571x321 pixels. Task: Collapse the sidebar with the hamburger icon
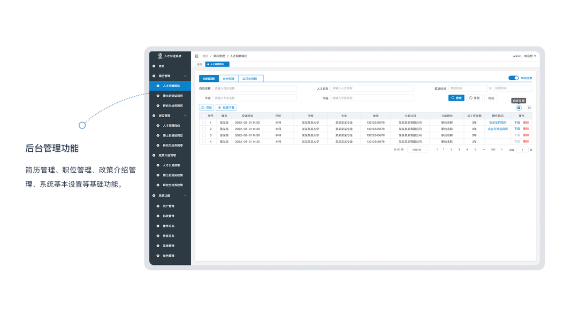(x=196, y=56)
